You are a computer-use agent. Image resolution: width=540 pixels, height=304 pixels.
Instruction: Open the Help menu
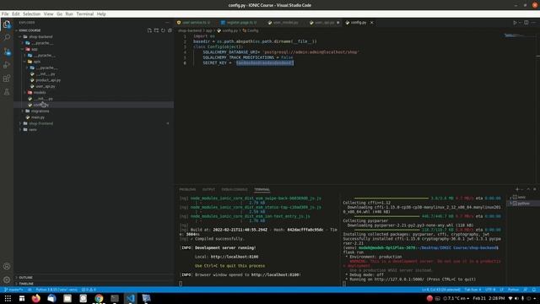coord(101,14)
